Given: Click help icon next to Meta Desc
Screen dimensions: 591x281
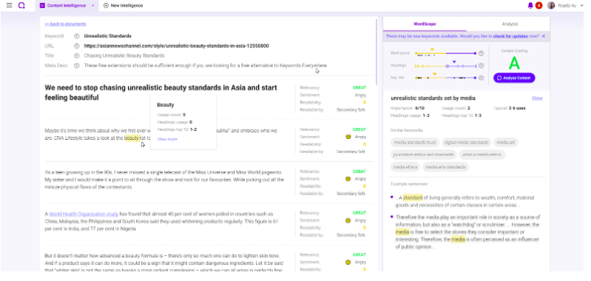Looking at the screenshot, I should (x=76, y=66).
